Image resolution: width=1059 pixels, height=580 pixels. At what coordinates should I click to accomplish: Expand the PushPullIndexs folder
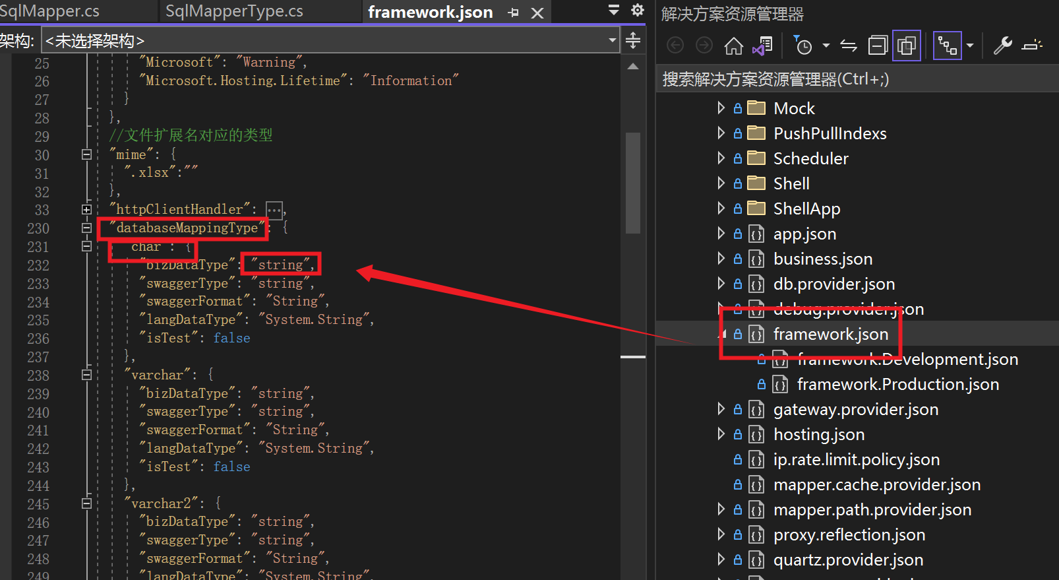click(721, 133)
